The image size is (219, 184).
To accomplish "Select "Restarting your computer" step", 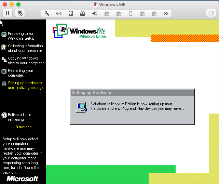I will (x=20, y=73).
